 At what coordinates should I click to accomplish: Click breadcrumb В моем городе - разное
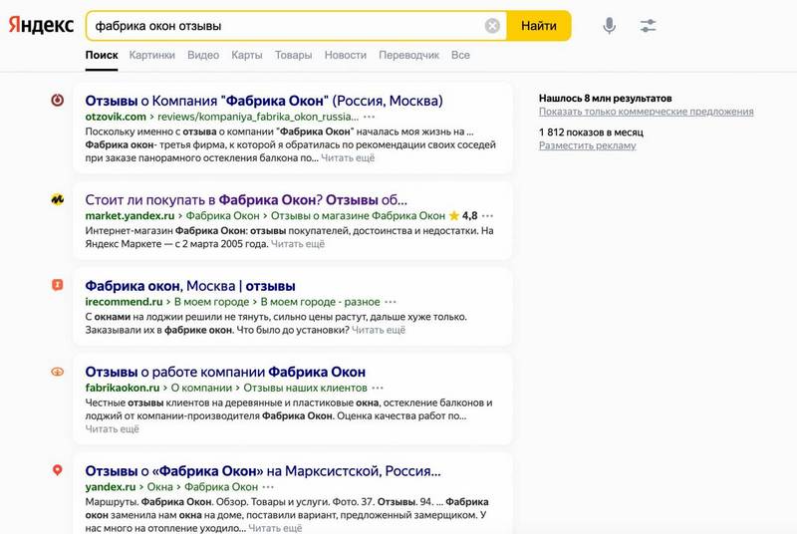tap(320, 301)
